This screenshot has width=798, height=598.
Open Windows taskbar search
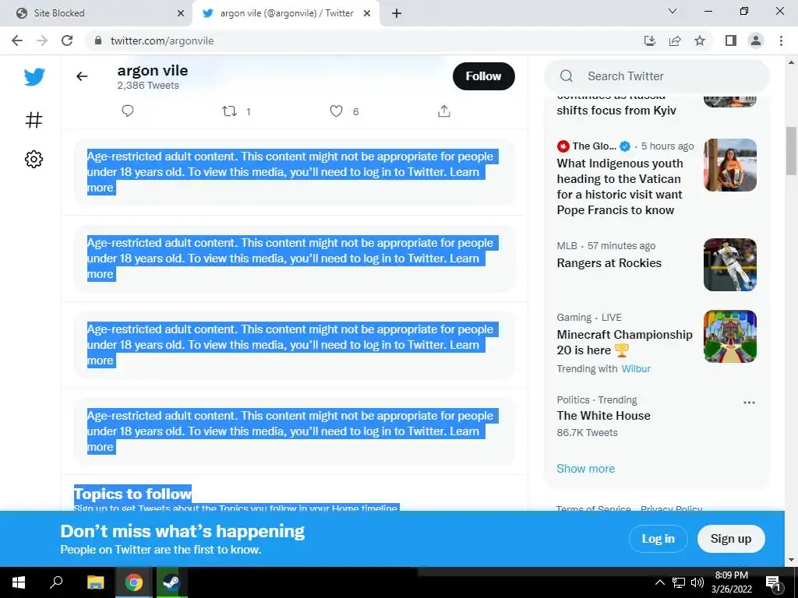[x=56, y=582]
